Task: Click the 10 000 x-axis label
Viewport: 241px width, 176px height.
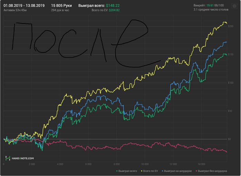Action: click(x=145, y=164)
